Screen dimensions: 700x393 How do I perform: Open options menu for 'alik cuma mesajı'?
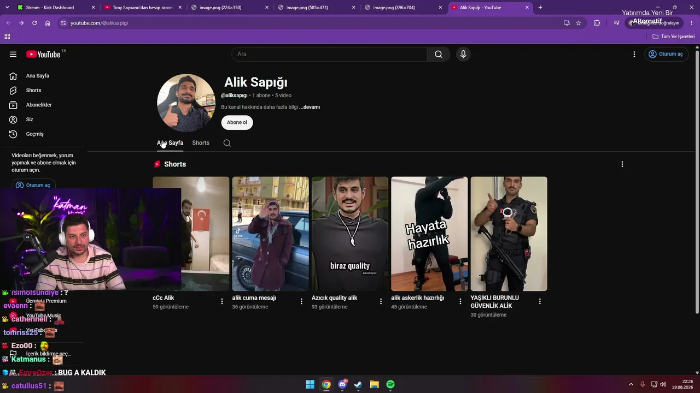301,301
